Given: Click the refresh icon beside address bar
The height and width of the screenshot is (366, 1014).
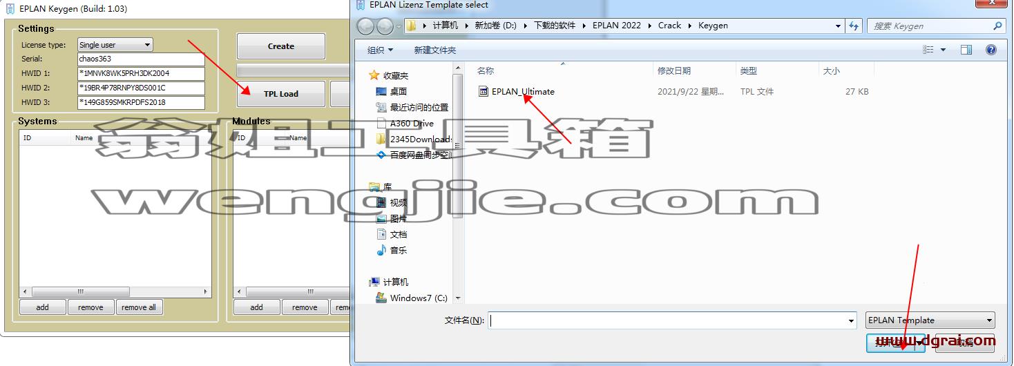Looking at the screenshot, I should click(854, 26).
